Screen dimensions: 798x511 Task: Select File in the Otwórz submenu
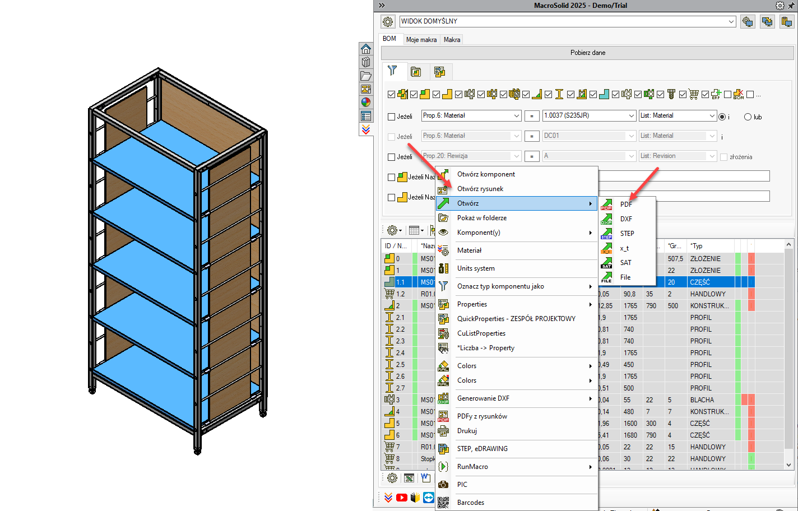627,277
